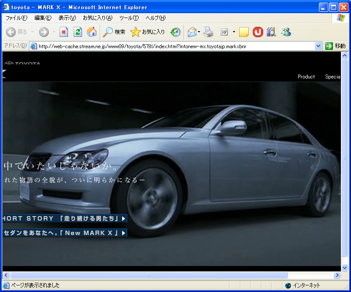
Task: Open the Favorites (お気に入り) star panel
Action: point(148,32)
